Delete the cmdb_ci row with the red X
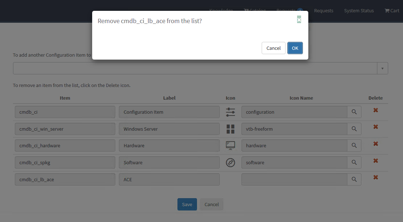Image resolution: width=403 pixels, height=222 pixels. [376, 110]
